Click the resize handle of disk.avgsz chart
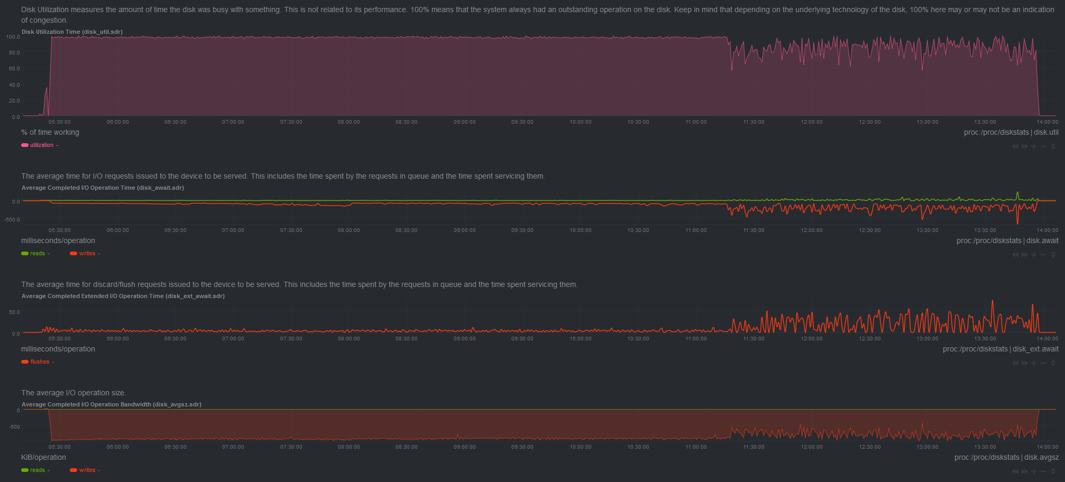The height and width of the screenshot is (482, 1065). pyautogui.click(x=1053, y=471)
